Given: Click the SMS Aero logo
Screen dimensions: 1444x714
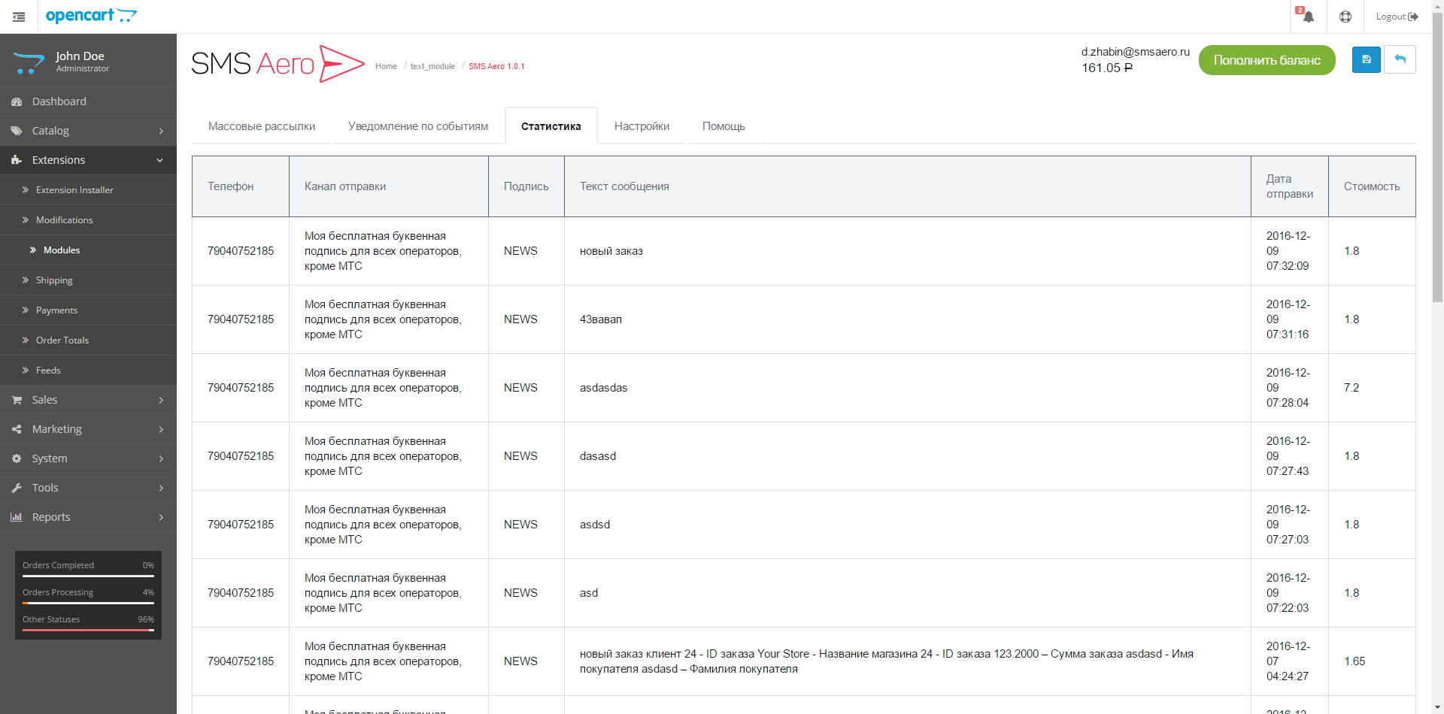Looking at the screenshot, I should 278,64.
